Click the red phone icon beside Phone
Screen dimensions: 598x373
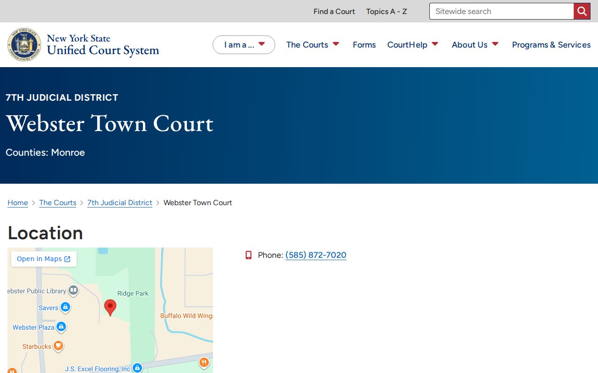pos(249,255)
